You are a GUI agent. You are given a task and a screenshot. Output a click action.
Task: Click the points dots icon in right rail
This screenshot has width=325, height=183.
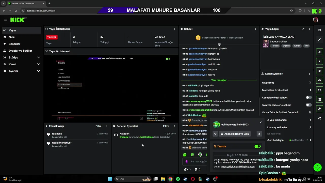pyautogui.click(x=319, y=118)
